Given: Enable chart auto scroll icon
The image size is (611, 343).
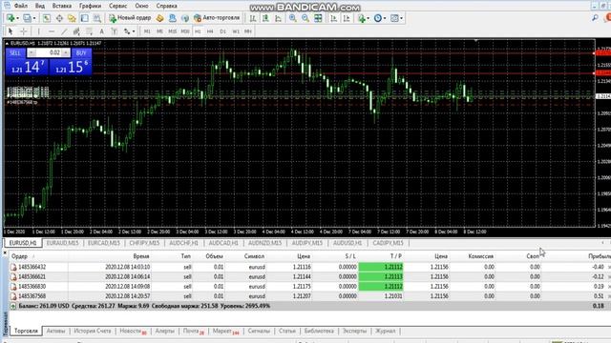Looking at the screenshot, I should [x=334, y=18].
